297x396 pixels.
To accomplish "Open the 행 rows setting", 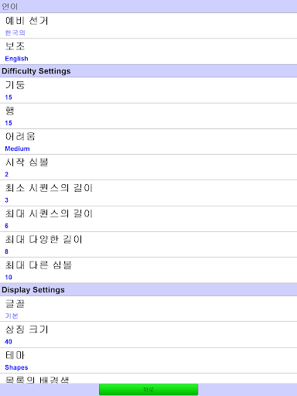I will pos(148,116).
